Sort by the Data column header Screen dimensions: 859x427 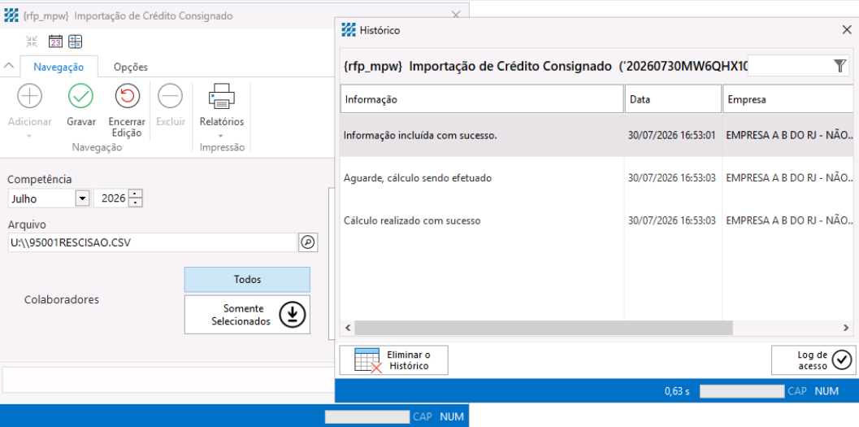coord(673,99)
